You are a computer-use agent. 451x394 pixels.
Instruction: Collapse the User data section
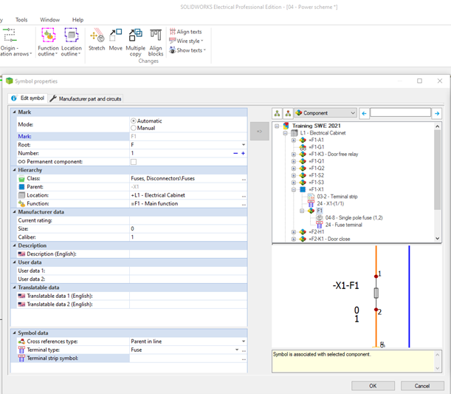(14, 262)
